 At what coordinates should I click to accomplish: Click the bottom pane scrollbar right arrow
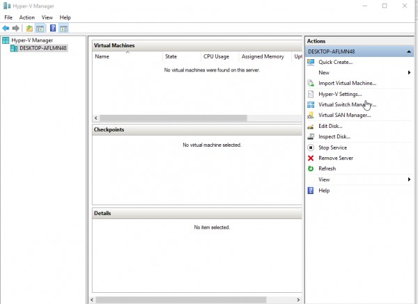[298, 300]
